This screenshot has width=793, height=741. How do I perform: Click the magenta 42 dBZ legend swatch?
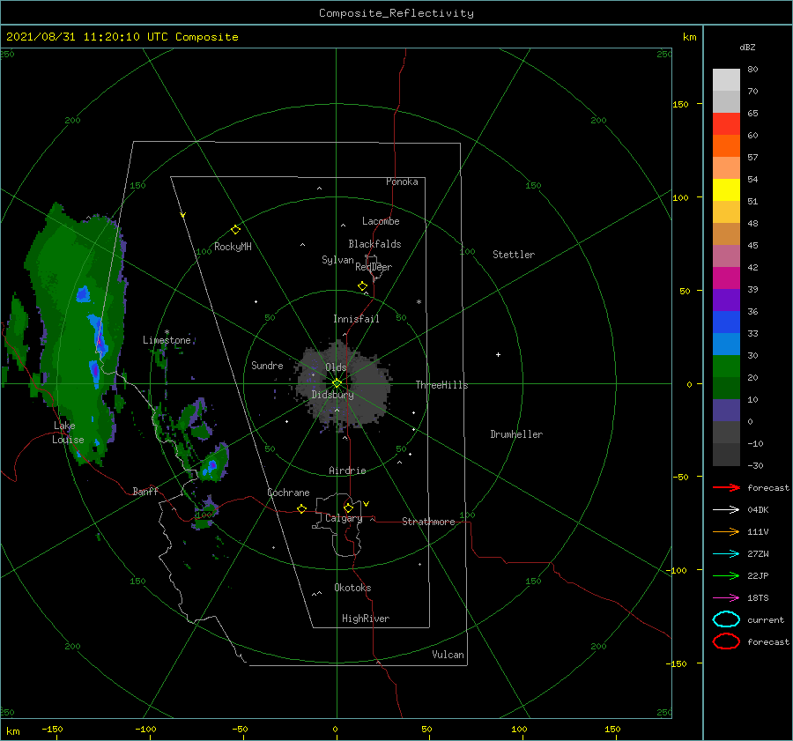click(x=726, y=278)
